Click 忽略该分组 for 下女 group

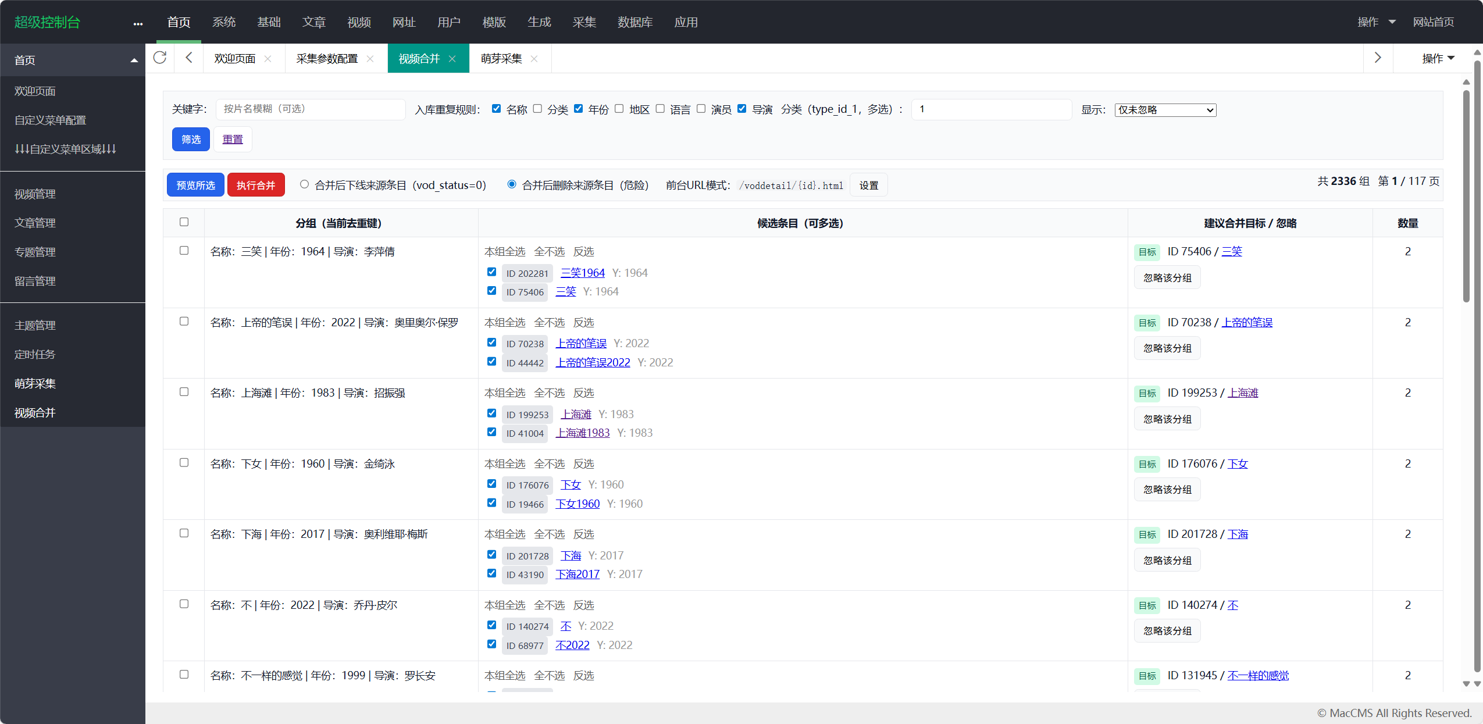tap(1167, 489)
